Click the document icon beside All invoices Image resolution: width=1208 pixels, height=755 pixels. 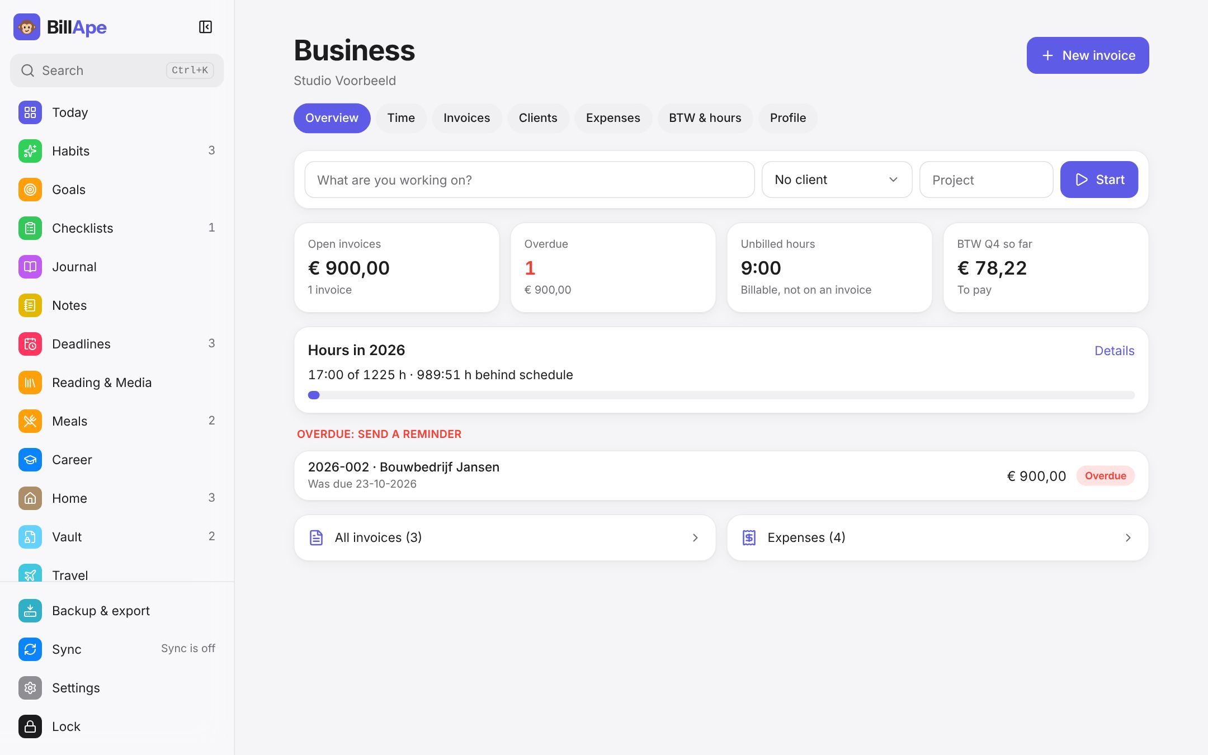pyautogui.click(x=316, y=537)
